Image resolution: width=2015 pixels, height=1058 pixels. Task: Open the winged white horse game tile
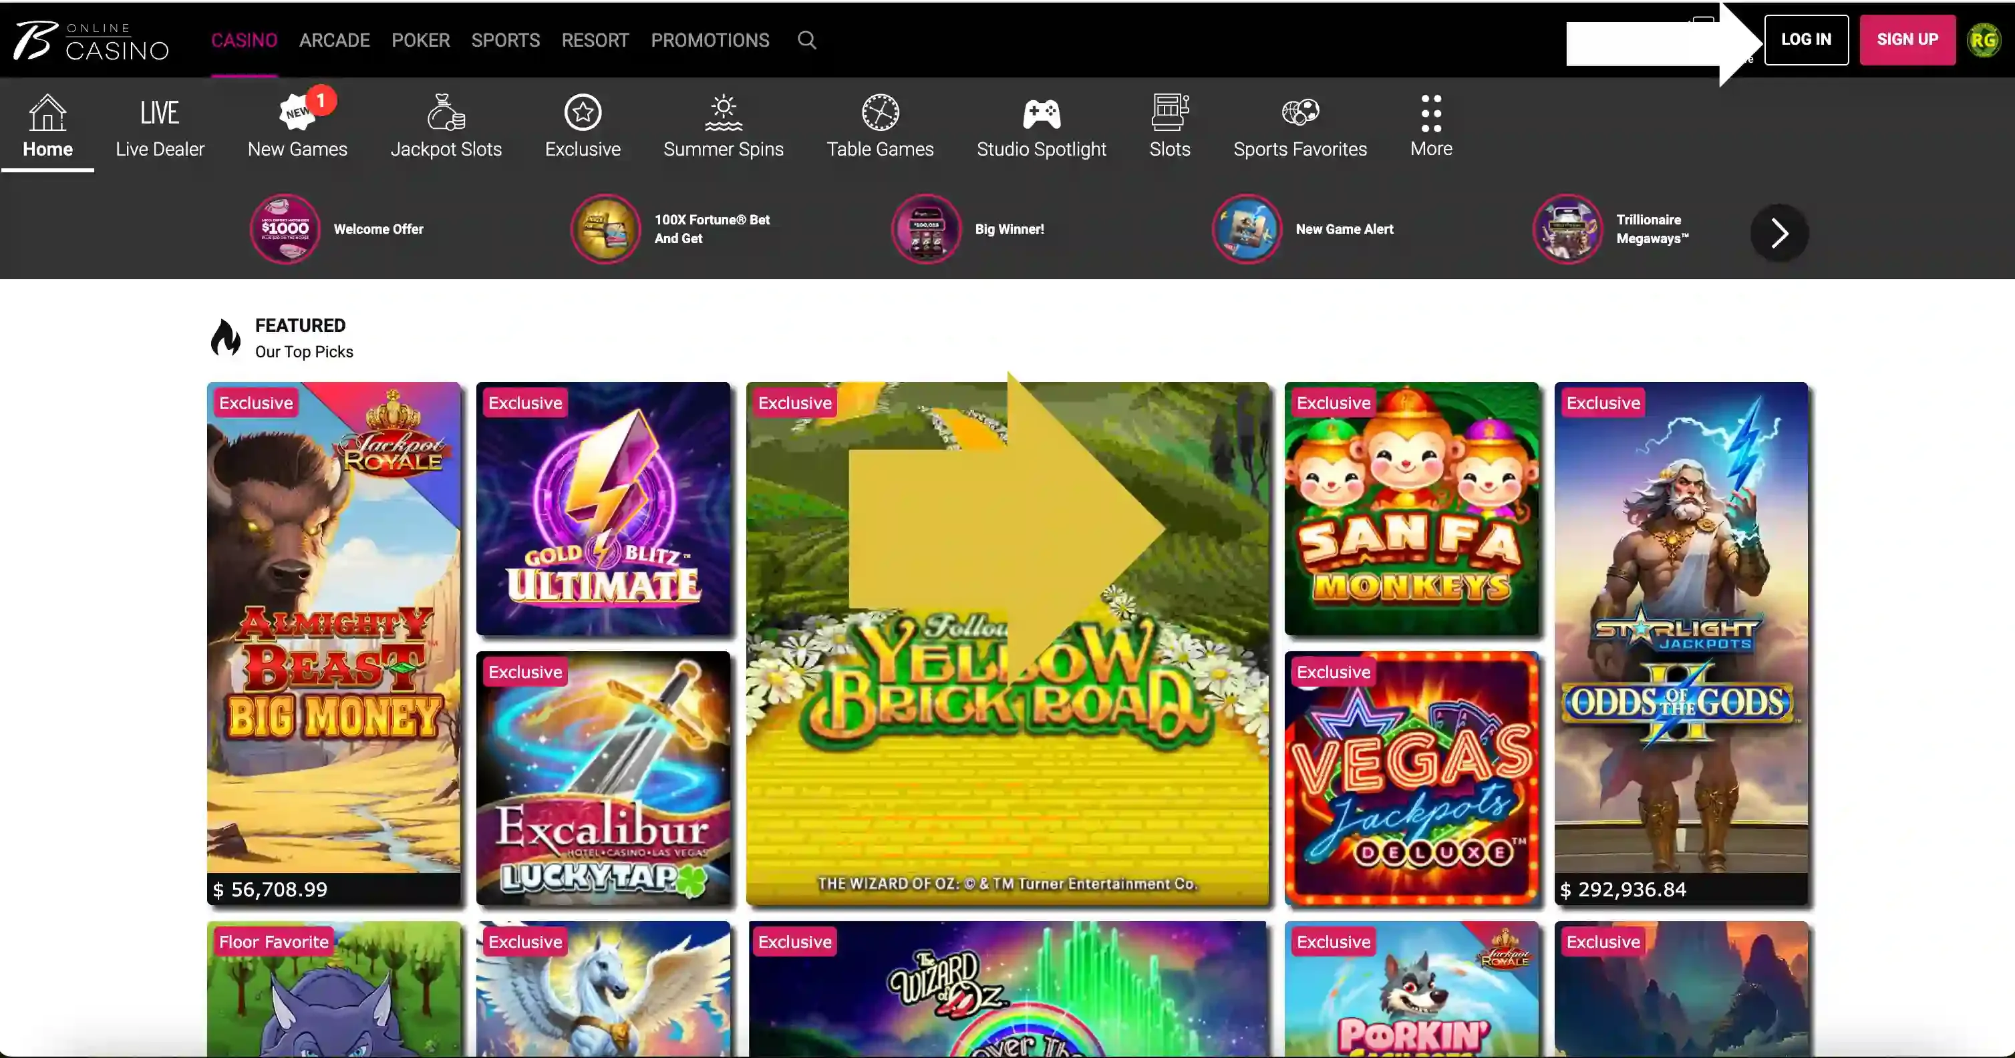click(x=603, y=989)
